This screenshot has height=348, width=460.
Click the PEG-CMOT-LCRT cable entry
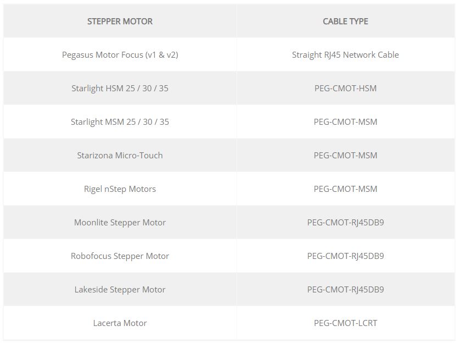(345, 323)
